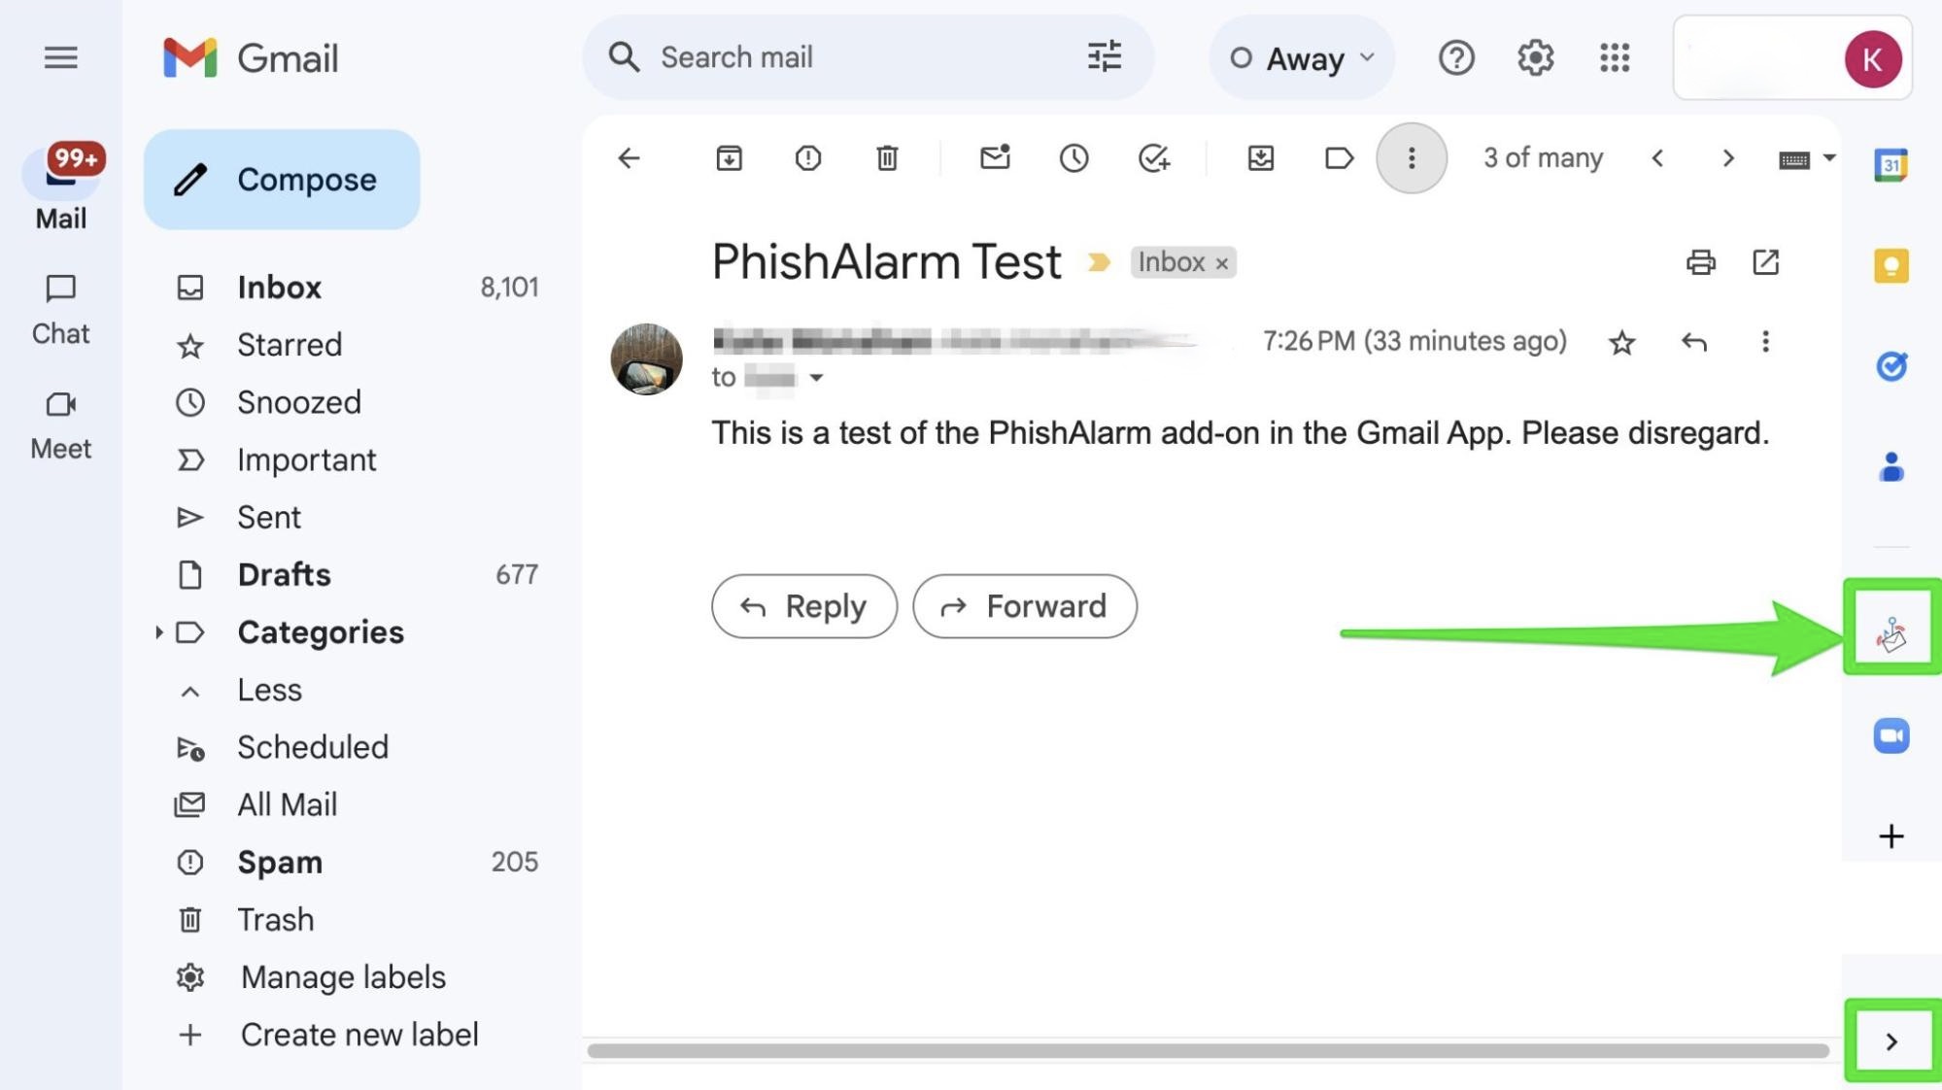This screenshot has height=1090, width=1942.
Task: Toggle the importance marker beside the subject
Action: [x=1099, y=262]
